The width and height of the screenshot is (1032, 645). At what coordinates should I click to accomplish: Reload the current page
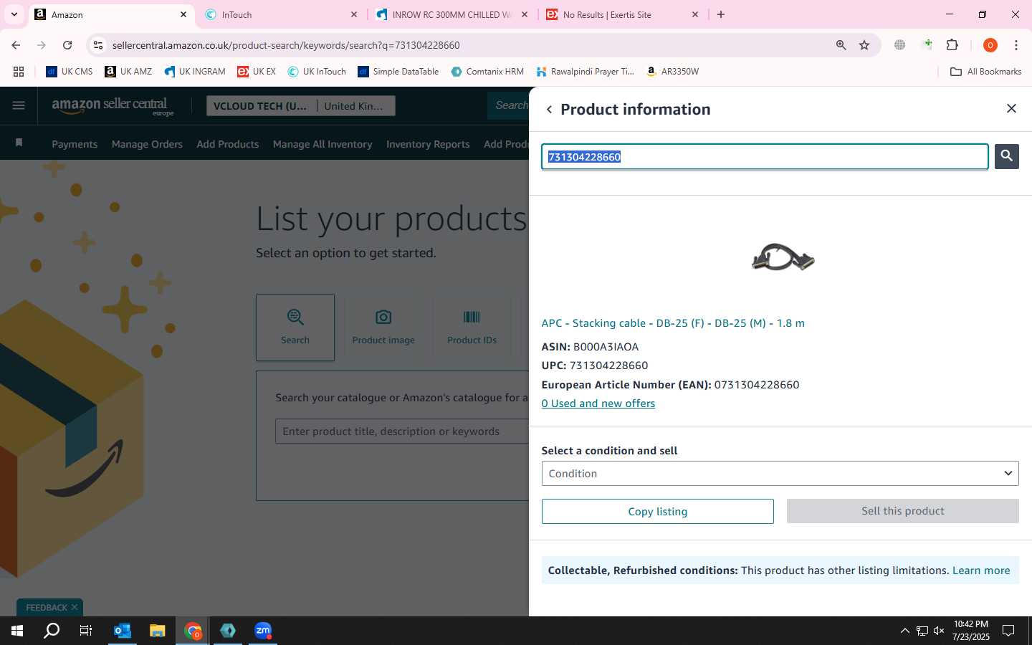[67, 45]
